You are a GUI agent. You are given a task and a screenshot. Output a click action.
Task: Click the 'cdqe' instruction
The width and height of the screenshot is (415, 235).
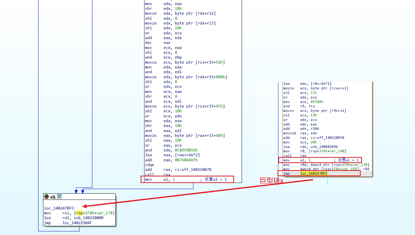click(150, 165)
